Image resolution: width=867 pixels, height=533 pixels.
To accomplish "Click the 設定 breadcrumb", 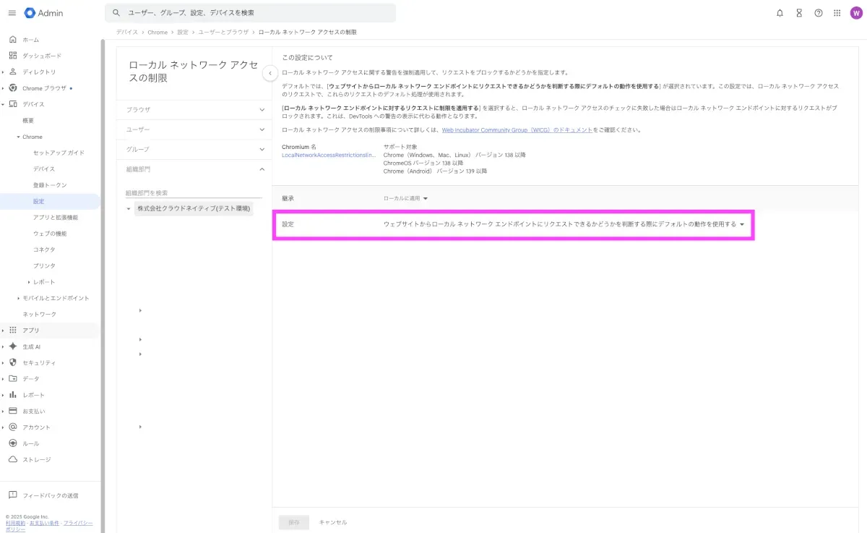I will [183, 33].
